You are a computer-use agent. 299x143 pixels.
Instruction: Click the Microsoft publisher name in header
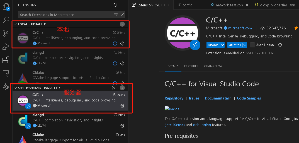[214, 28]
